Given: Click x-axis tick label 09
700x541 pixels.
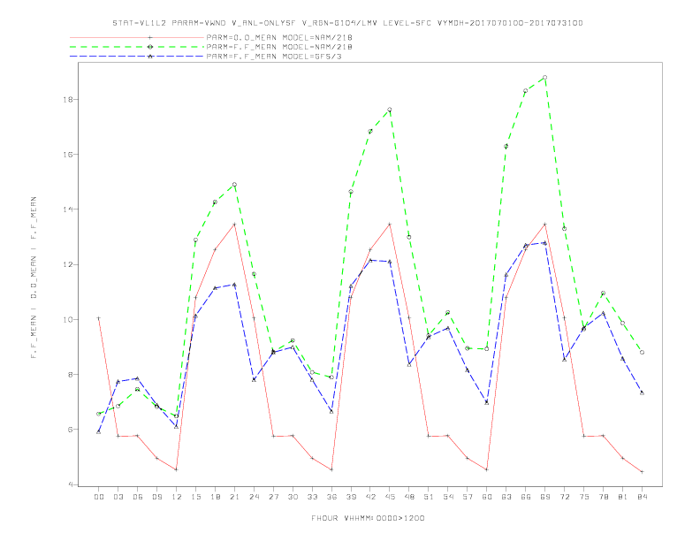Looking at the screenshot, I should (x=156, y=497).
